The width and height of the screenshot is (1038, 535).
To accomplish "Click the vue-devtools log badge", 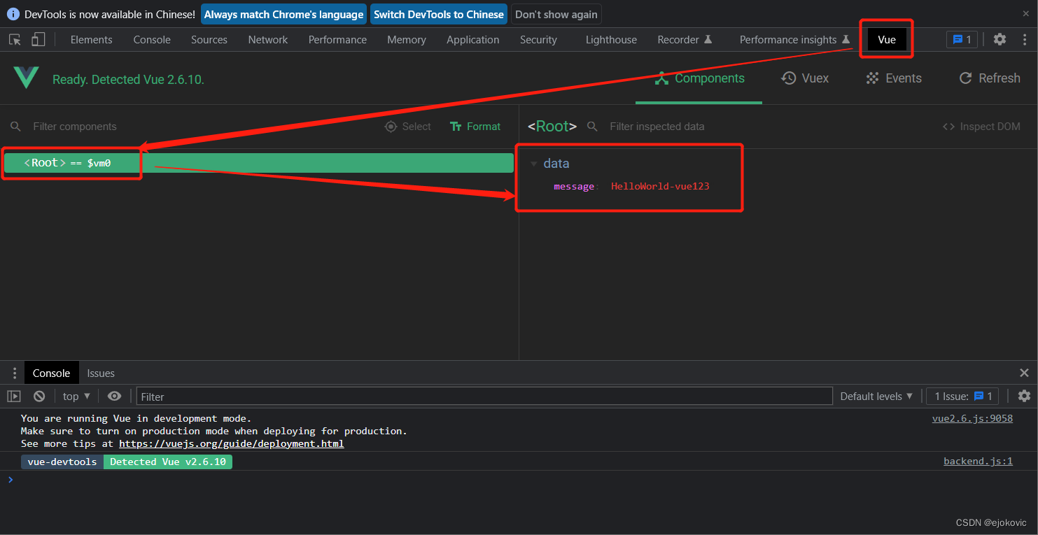I will point(62,462).
